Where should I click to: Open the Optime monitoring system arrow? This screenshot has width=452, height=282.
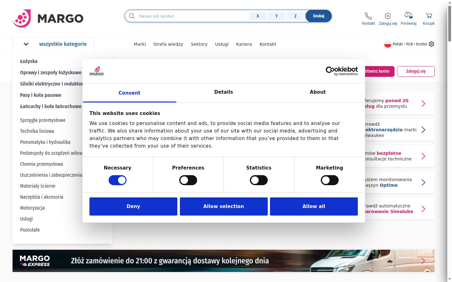(x=423, y=182)
